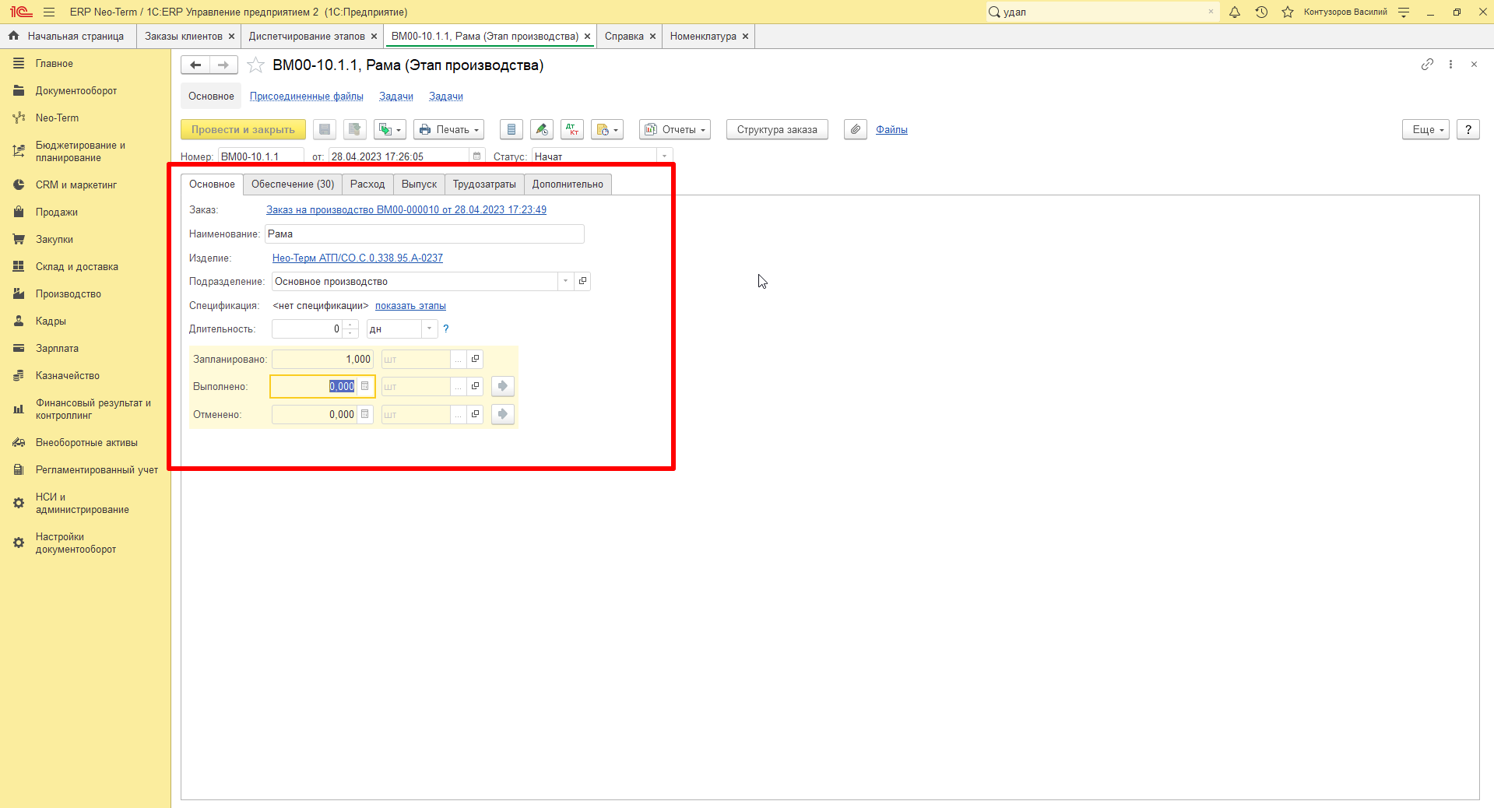The image size is (1494, 808).
Task: Open the Присоединенные файлы link
Action: 307,97
